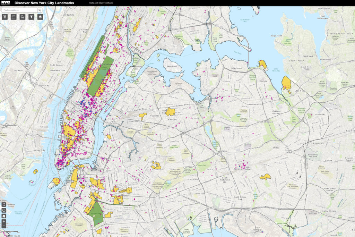Click the Elmont map label

click(x=329, y=161)
